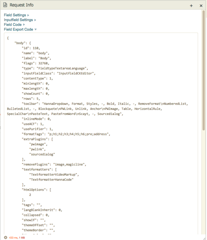This screenshot has height=240, width=207.
Task: Click the "showCount": 0 line
Action: tap(35, 93)
